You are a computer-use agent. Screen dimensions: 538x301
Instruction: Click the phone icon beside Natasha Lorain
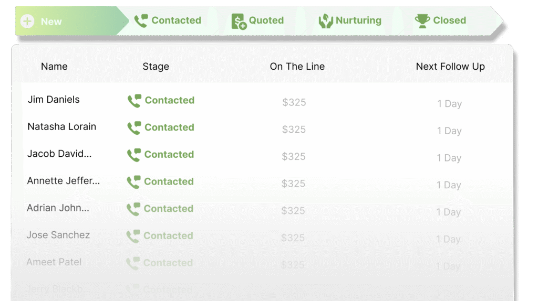tap(134, 128)
